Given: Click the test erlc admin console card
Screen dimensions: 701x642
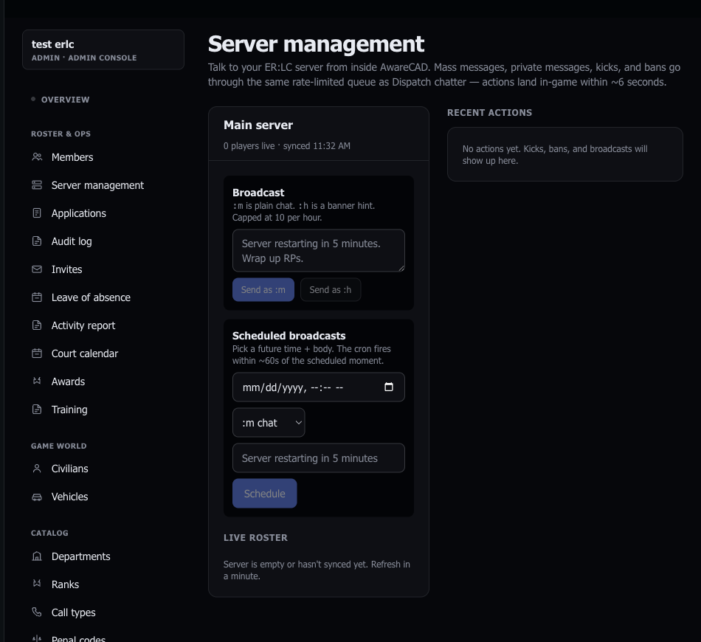Looking at the screenshot, I should coord(103,49).
